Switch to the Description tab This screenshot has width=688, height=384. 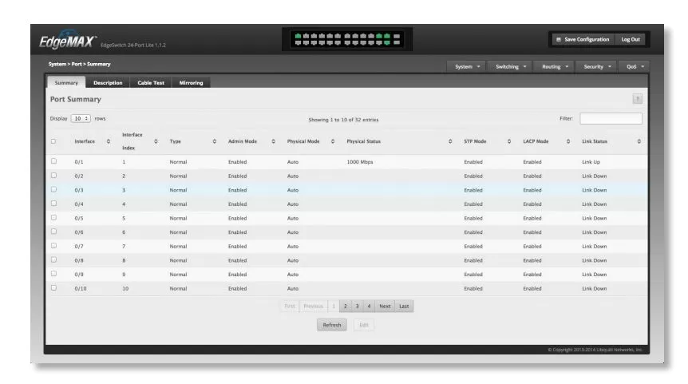click(108, 82)
